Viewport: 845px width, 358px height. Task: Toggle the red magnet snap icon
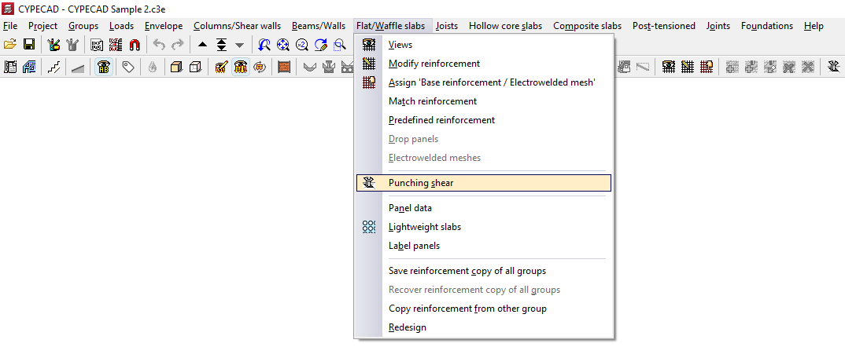tap(135, 46)
